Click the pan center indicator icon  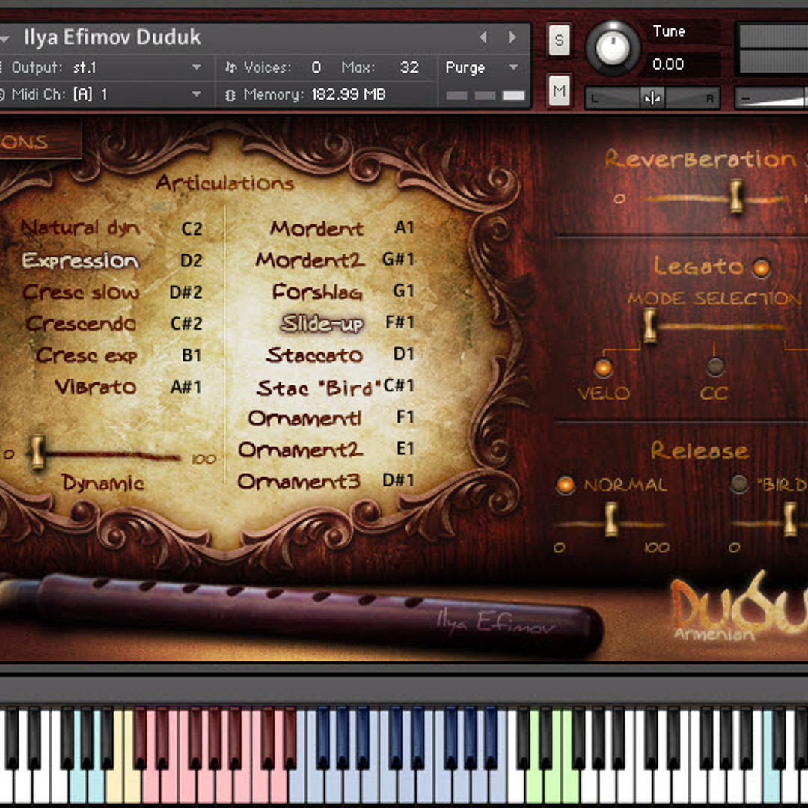[652, 98]
